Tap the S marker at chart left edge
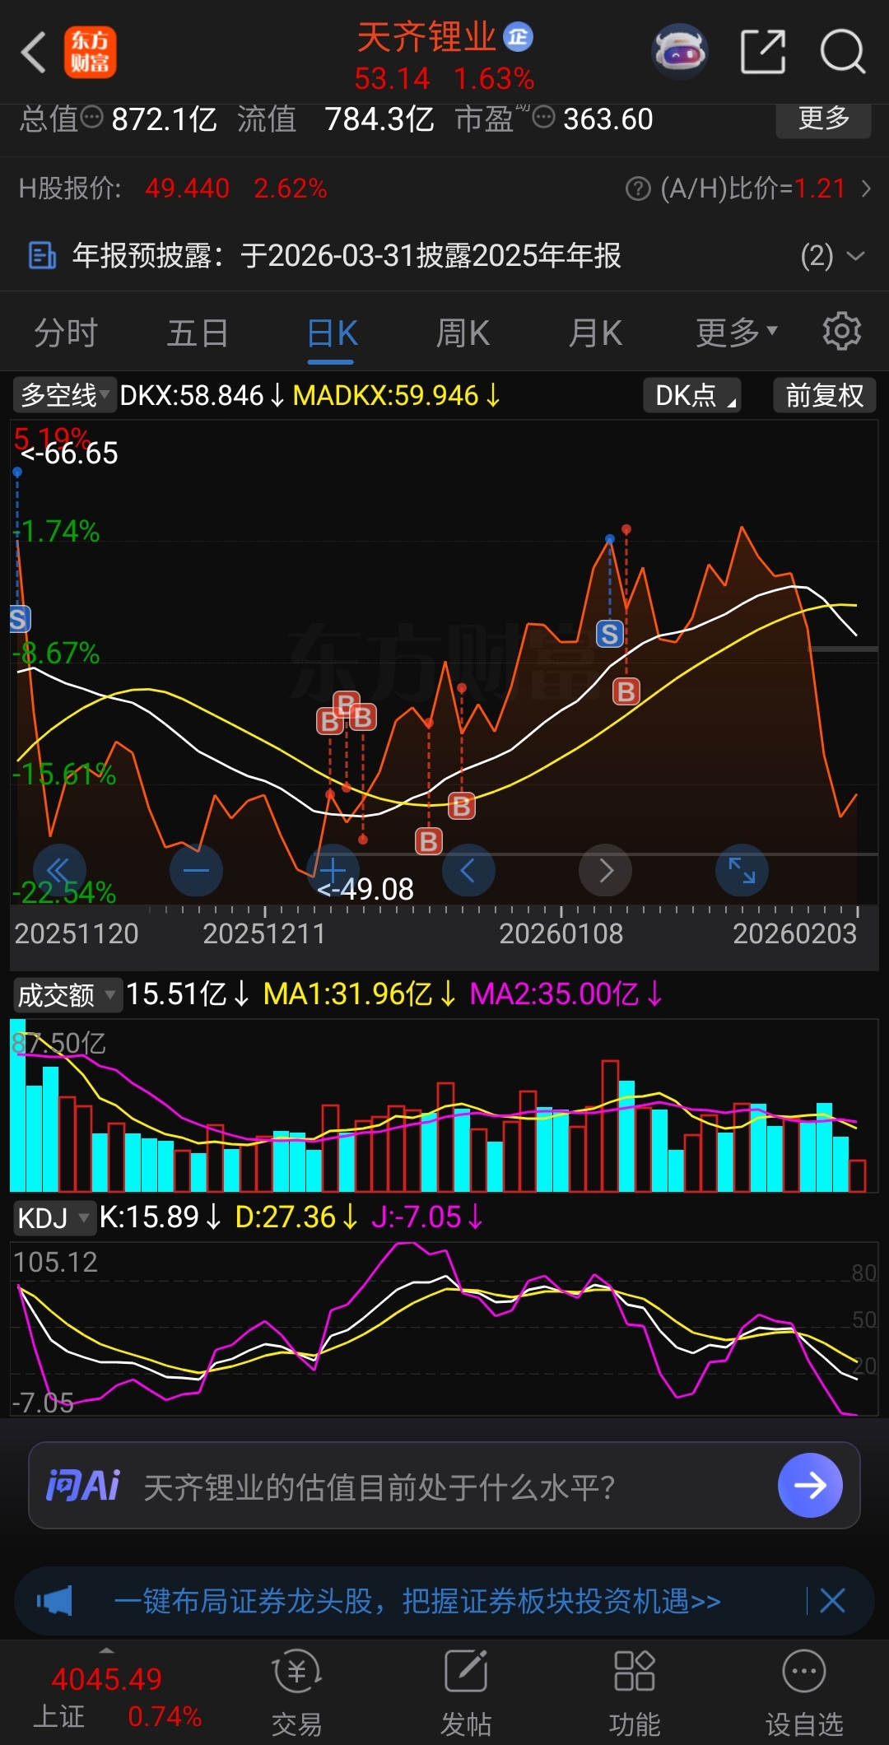Screen dimensions: 889x1745 (19, 619)
